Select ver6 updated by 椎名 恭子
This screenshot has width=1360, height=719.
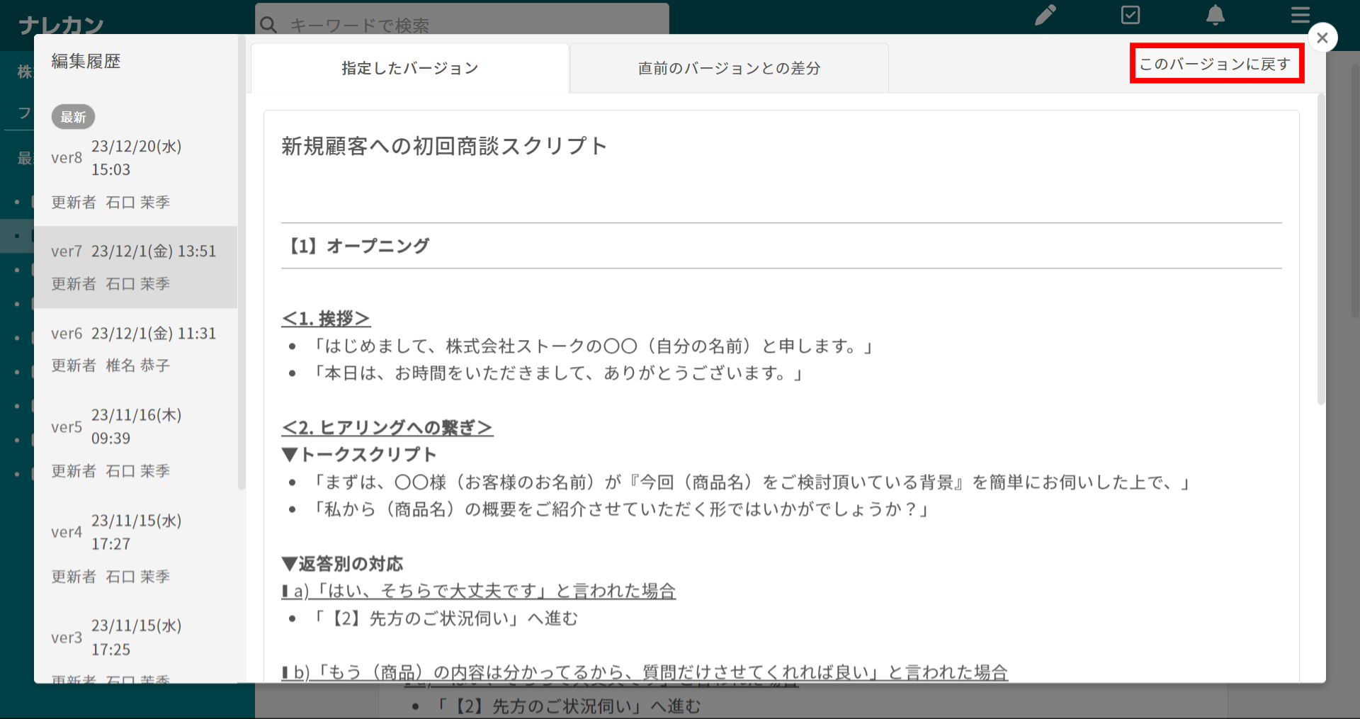(135, 349)
